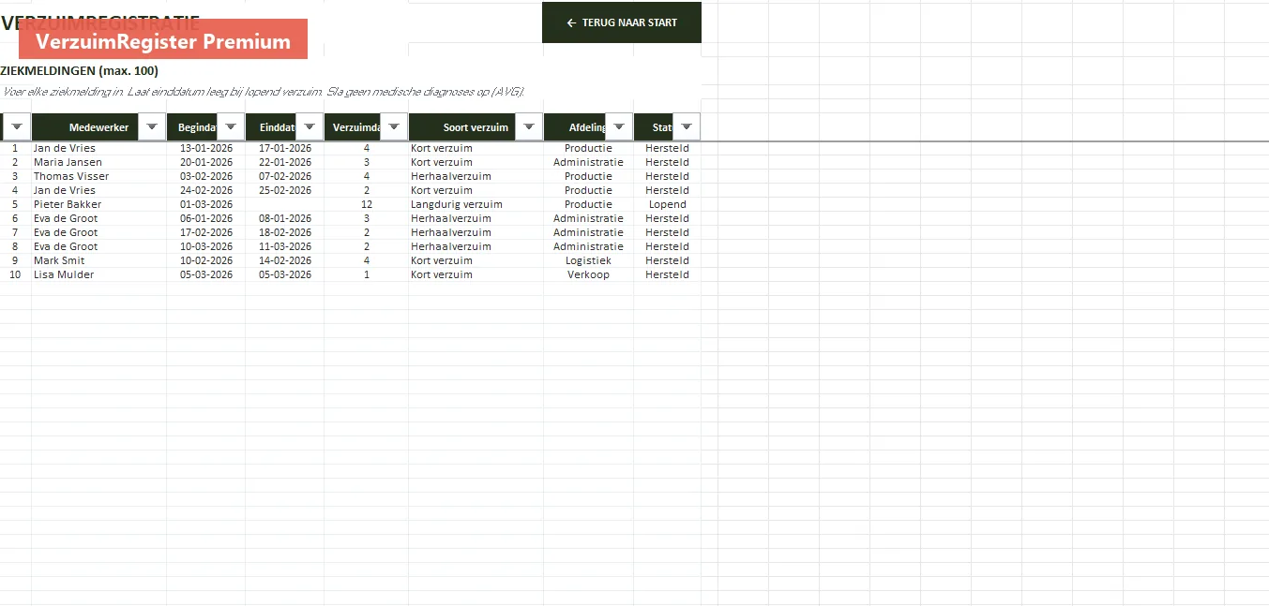Select the Pieter Bakker employee cell
Image resolution: width=1269 pixels, height=606 pixels.
99,204
